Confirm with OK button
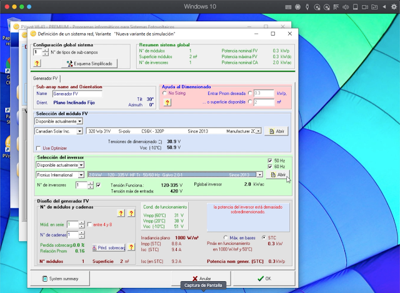This screenshot has width=400, height=293. click(264, 279)
